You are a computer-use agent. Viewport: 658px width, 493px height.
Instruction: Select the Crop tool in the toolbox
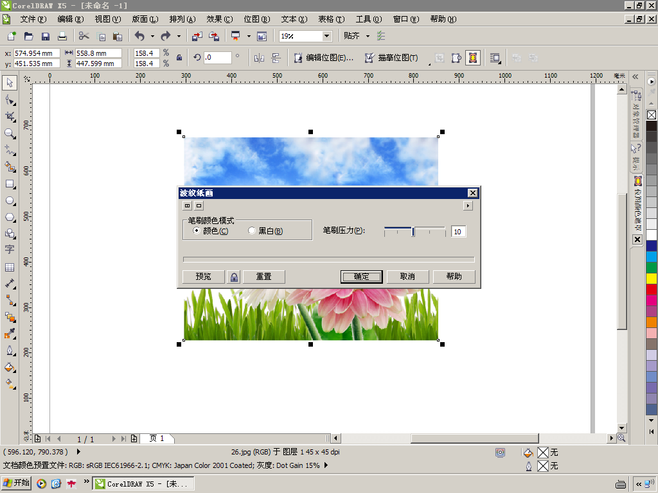(x=10, y=117)
